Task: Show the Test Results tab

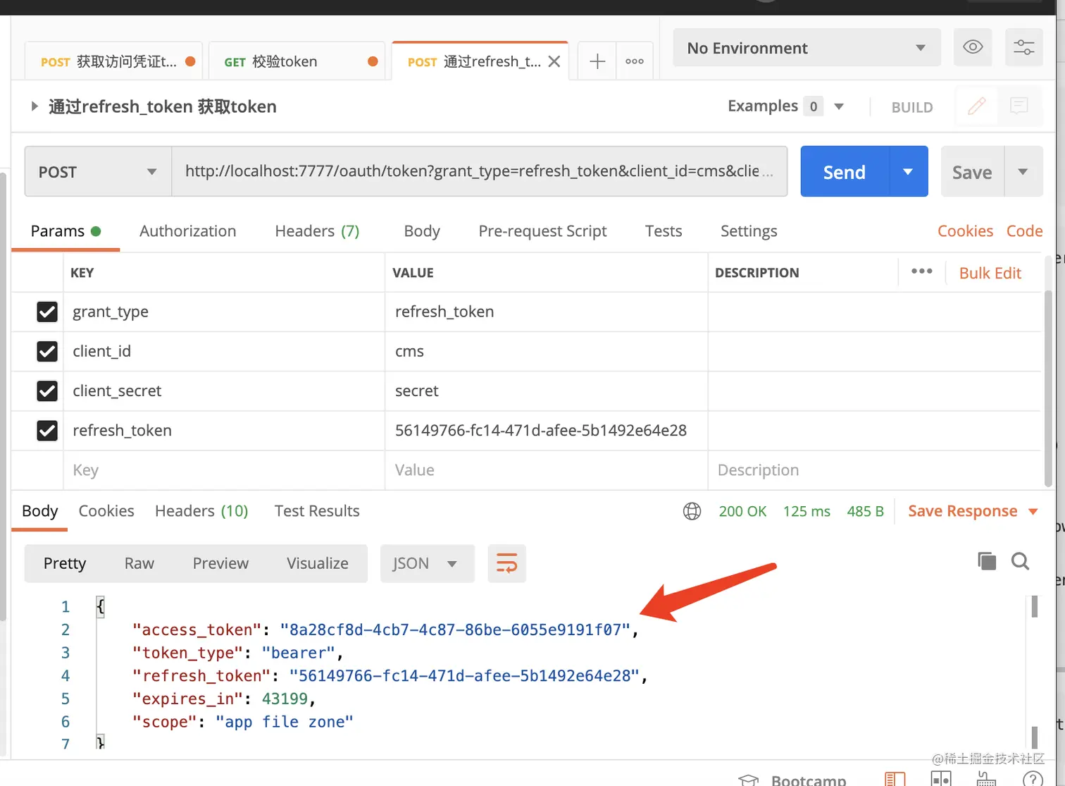Action: [x=317, y=511]
